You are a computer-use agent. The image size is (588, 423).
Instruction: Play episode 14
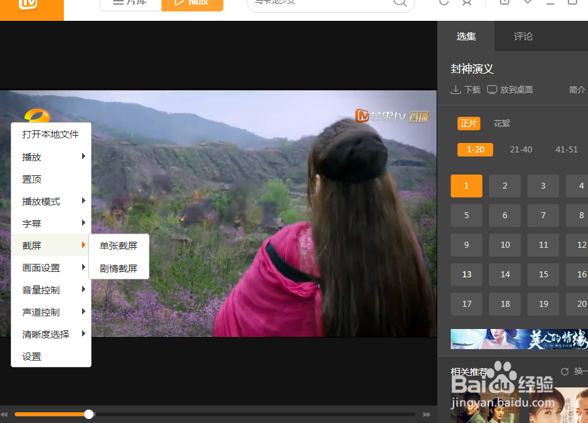point(505,275)
